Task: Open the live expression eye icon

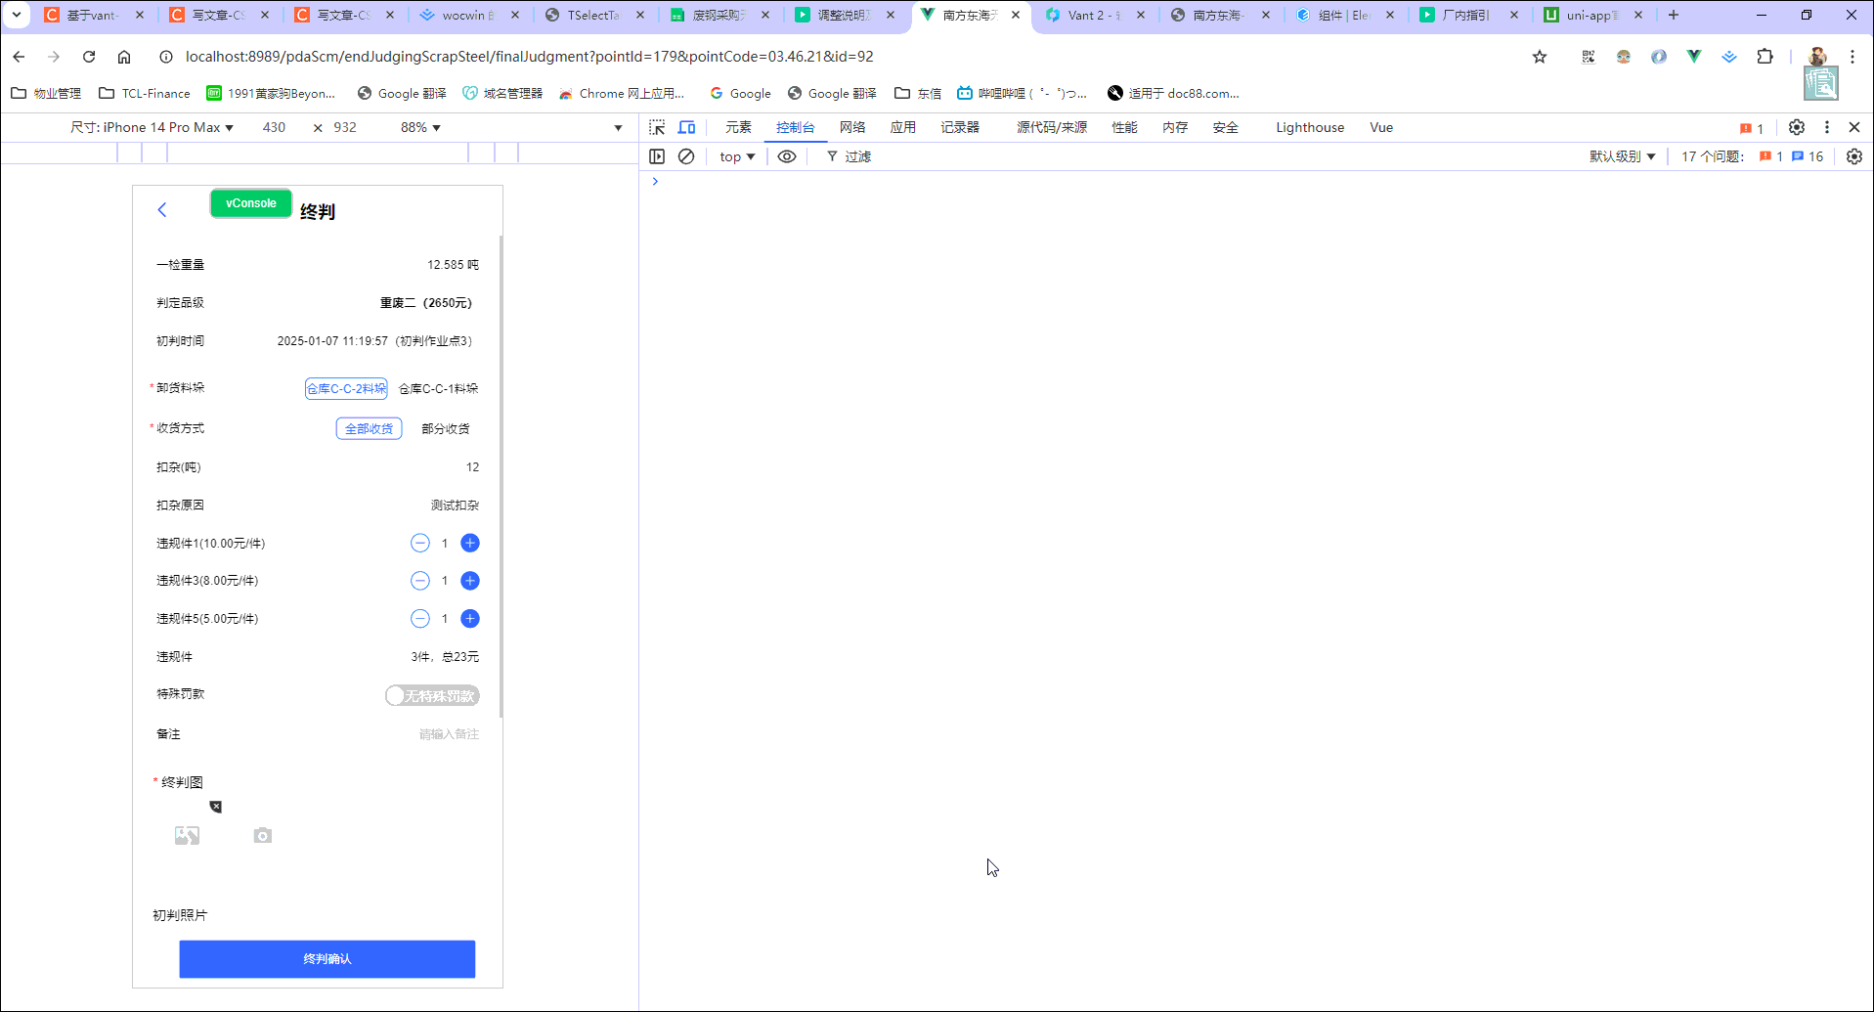Action: click(x=787, y=156)
